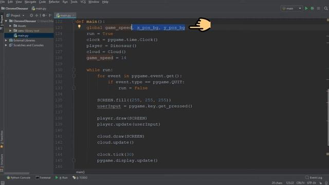The height and width of the screenshot is (185, 329).
Task: Open the Terminal tool window
Action: pyautogui.click(x=43, y=178)
